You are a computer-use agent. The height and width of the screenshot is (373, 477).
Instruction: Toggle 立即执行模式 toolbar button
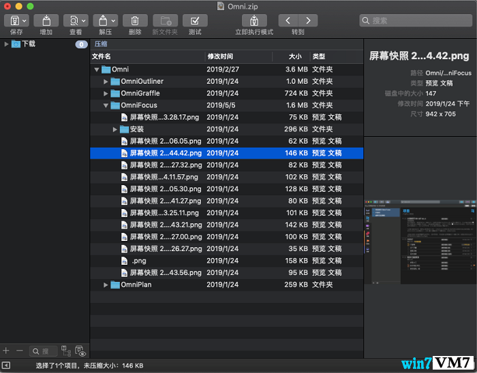pyautogui.click(x=254, y=20)
